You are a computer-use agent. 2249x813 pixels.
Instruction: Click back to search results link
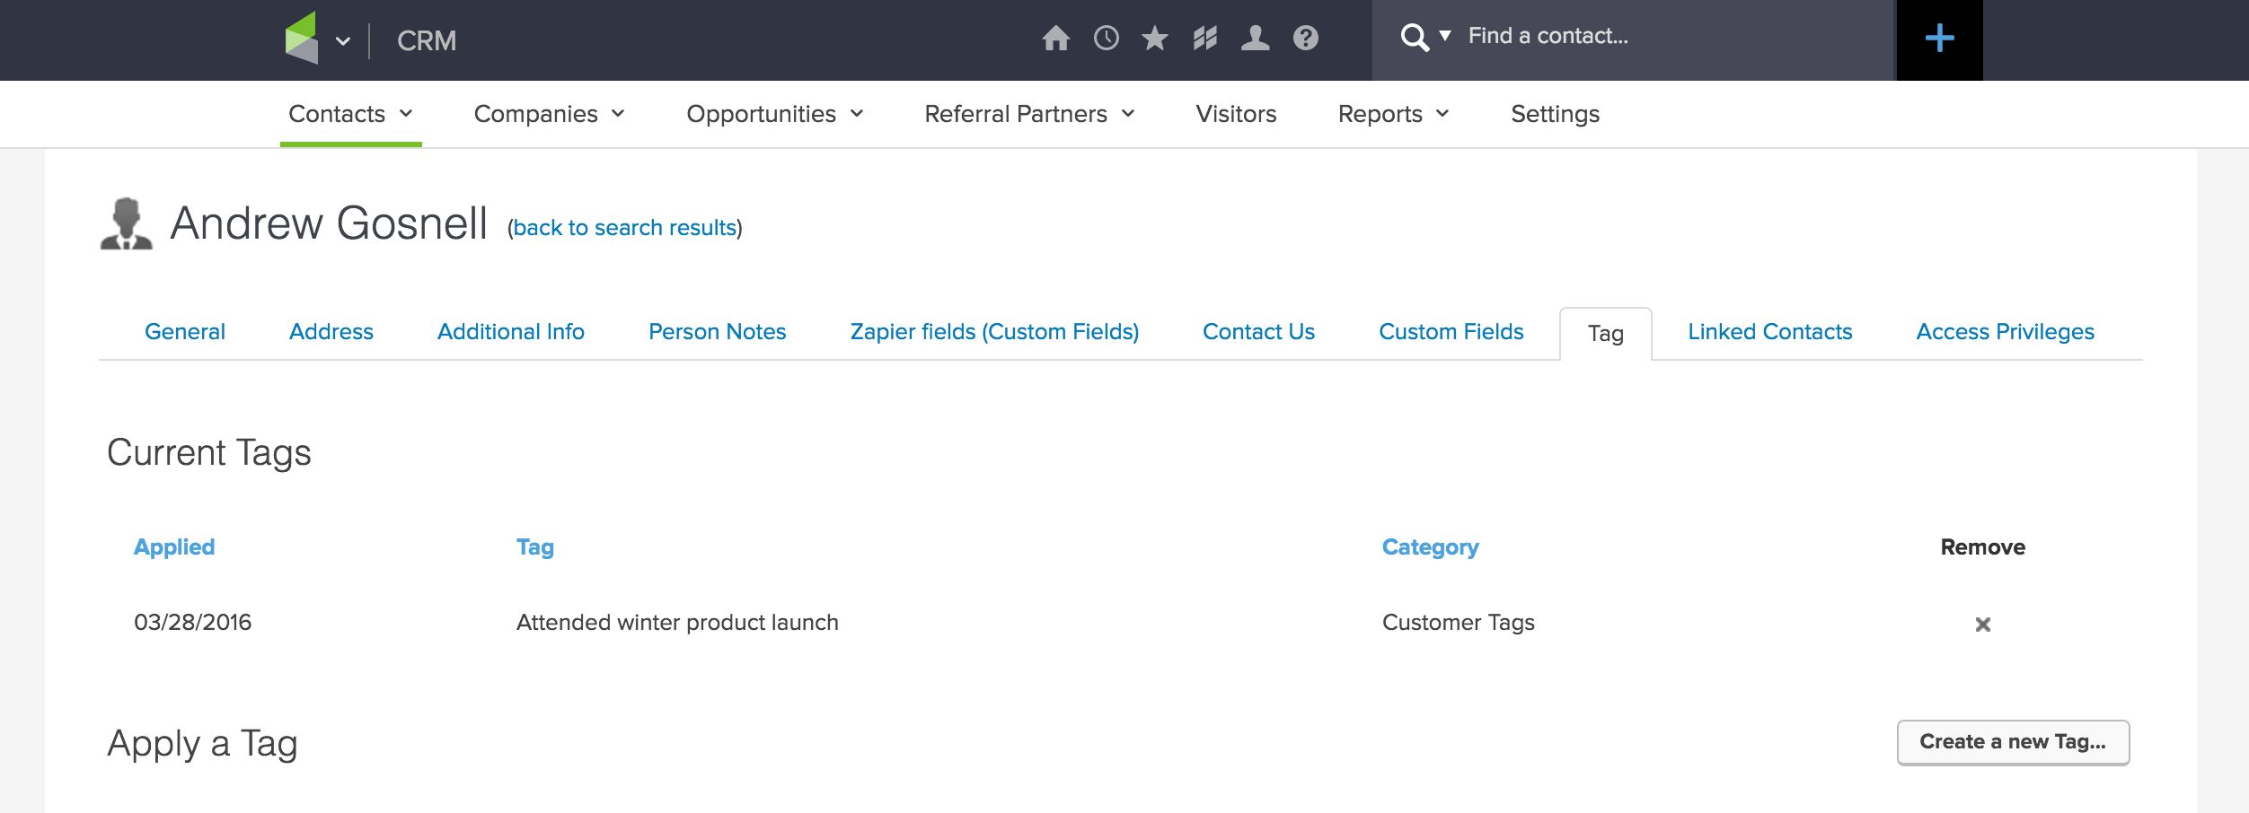[624, 228]
